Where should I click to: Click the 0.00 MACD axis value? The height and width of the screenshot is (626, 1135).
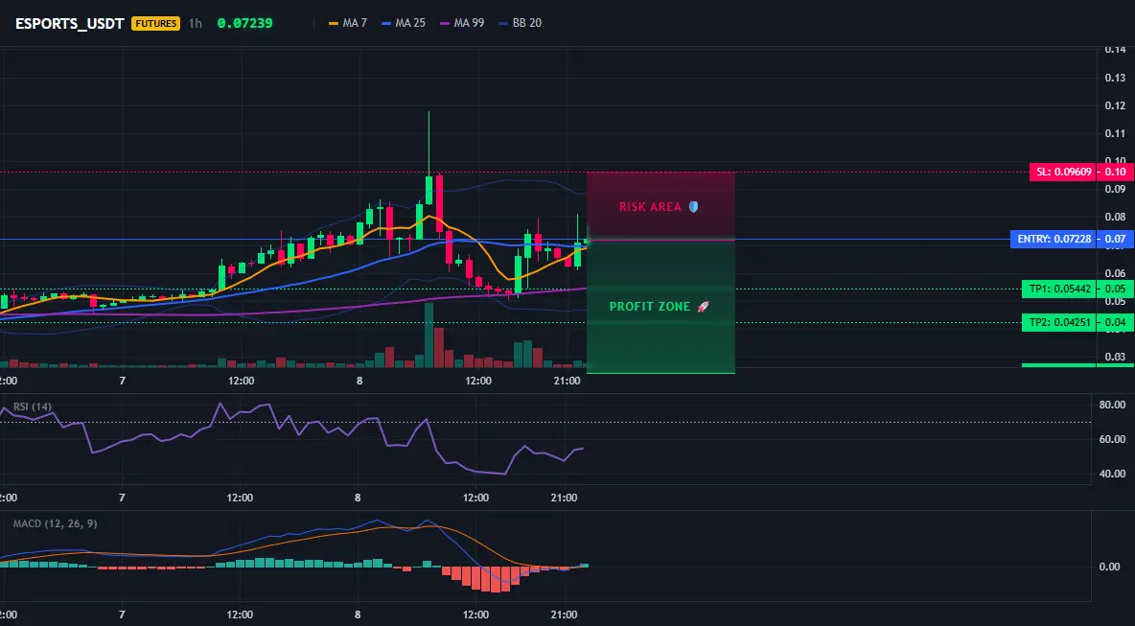pos(1110,567)
